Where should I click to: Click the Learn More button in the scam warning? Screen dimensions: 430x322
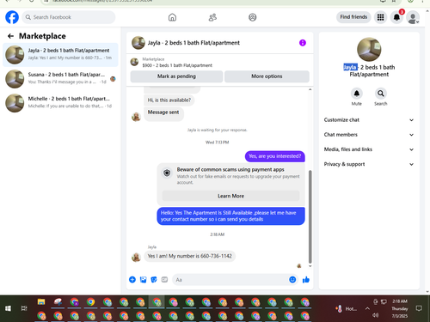[230, 196]
